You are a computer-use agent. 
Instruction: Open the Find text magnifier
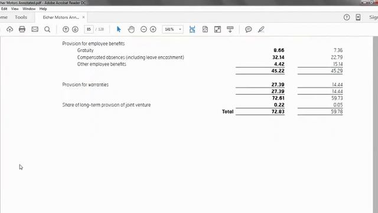pyautogui.click(x=47, y=30)
